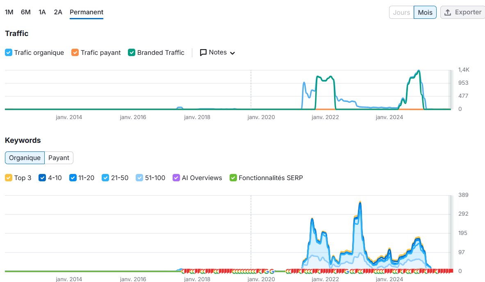
Task: Click janv. 2016 label on Traffic chart
Action: 133,117
